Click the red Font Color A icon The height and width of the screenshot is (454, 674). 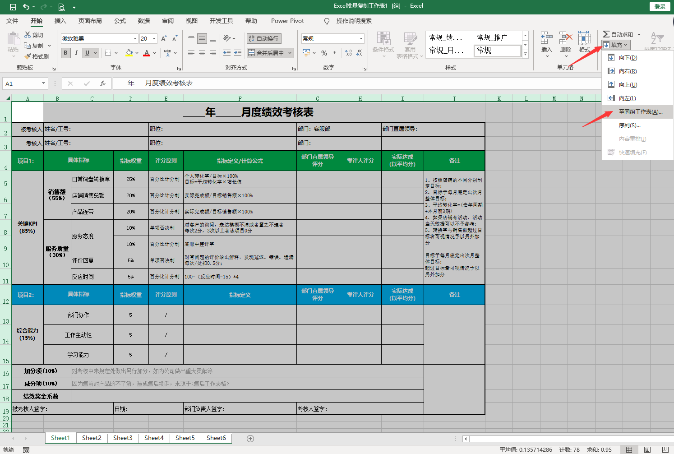click(x=147, y=53)
